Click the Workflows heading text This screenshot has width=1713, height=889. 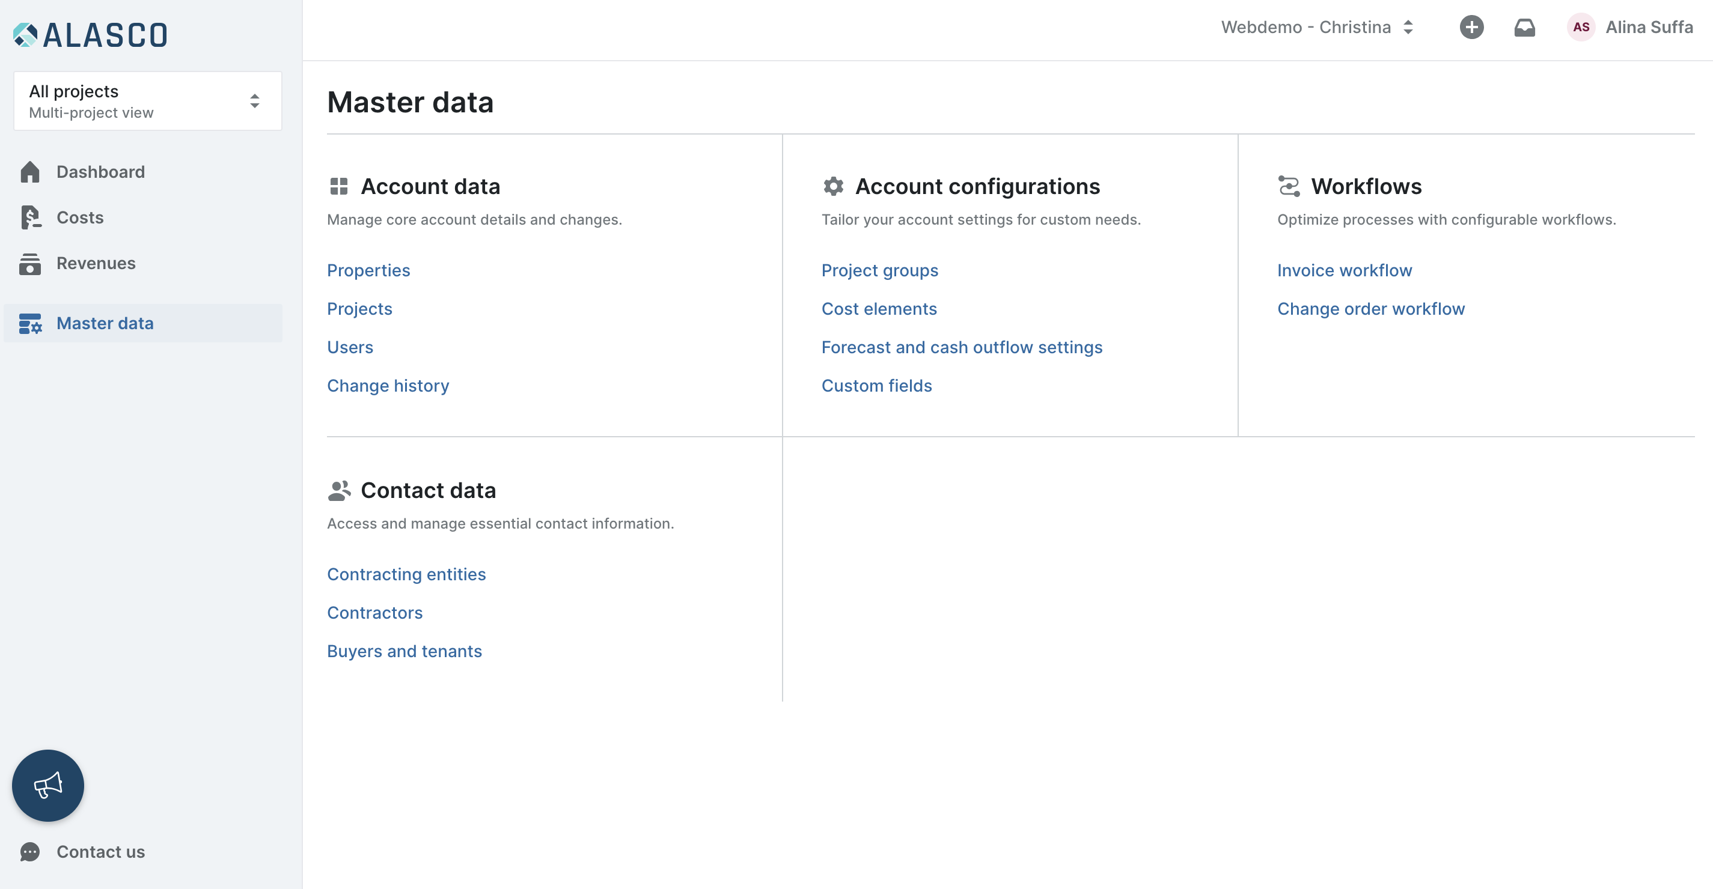click(x=1367, y=187)
